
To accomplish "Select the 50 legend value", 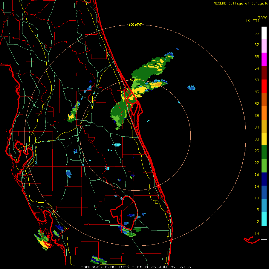I will click(257, 80).
